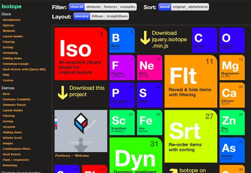Open Filtering under Docs

(x=9, y=42)
